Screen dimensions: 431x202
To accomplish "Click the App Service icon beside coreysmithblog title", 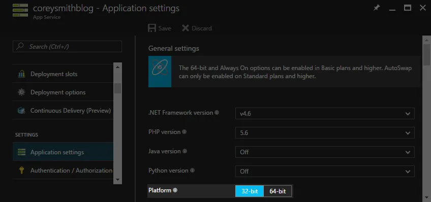I will point(20,10).
